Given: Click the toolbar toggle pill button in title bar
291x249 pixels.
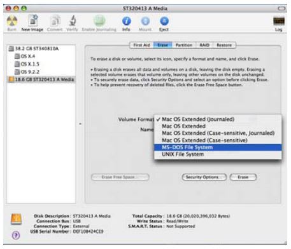Looking at the screenshot, I should (281, 8).
